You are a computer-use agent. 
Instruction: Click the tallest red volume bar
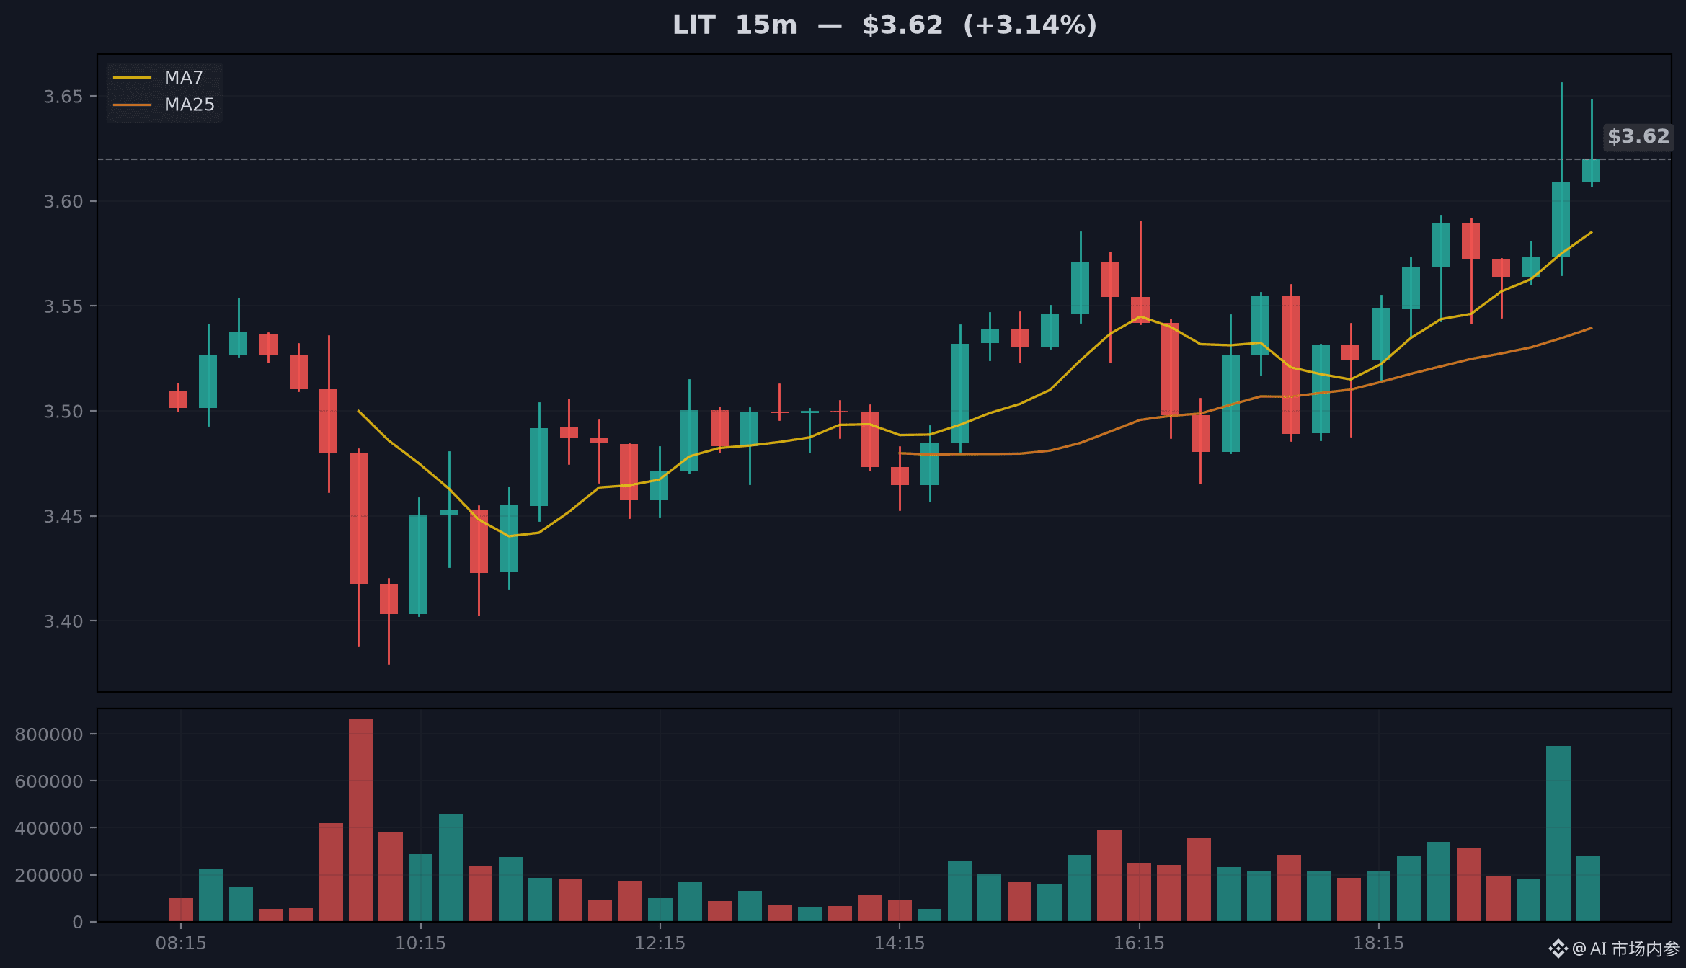tap(360, 820)
